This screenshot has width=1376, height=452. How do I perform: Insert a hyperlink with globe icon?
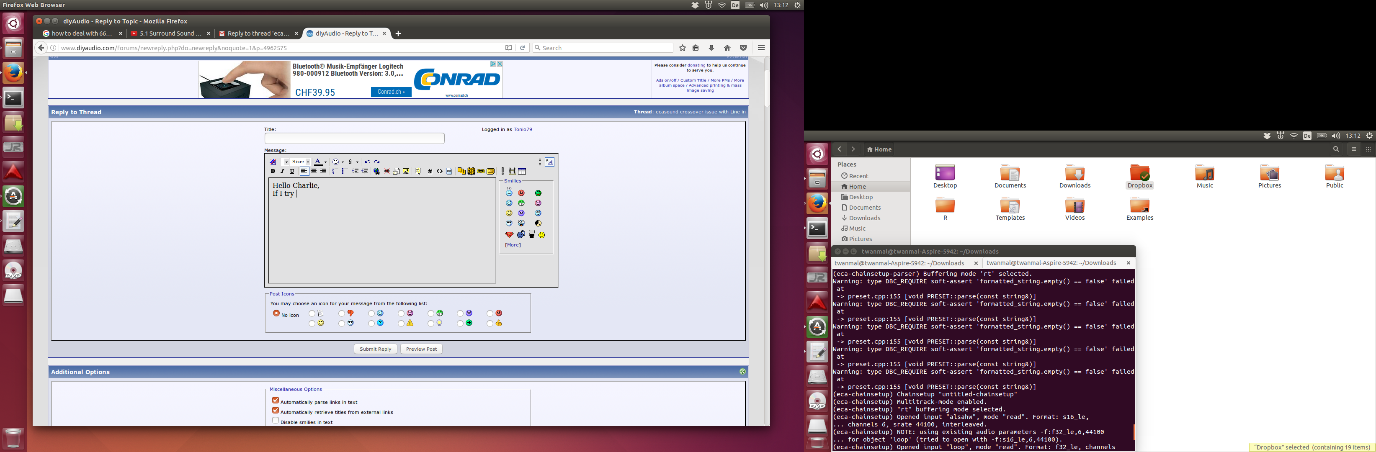(377, 171)
